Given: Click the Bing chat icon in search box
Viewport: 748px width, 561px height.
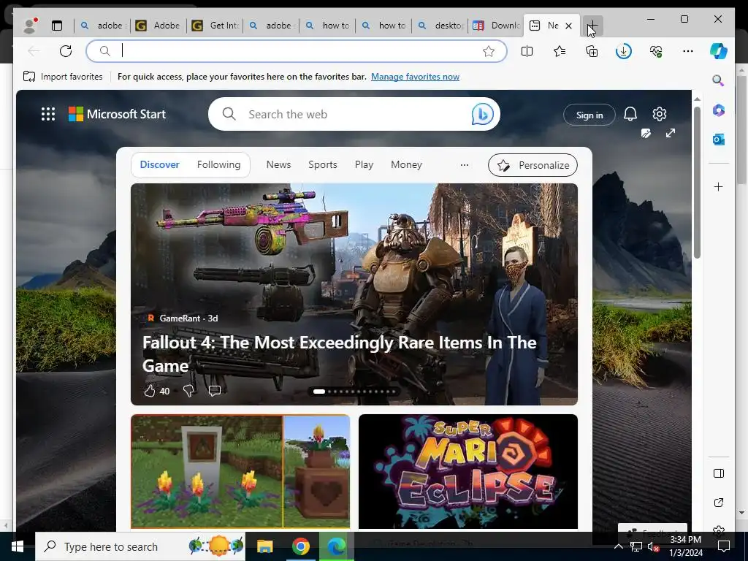Looking at the screenshot, I should coord(482,114).
